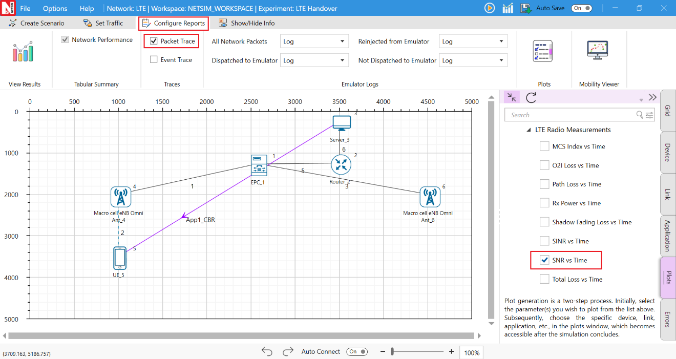Select the Server_3 device icon

tap(341, 123)
